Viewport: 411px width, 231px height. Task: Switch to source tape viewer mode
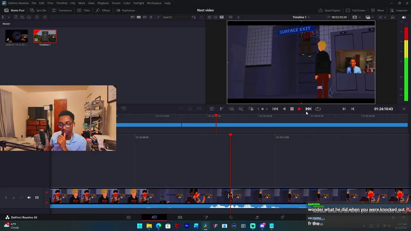215,17
